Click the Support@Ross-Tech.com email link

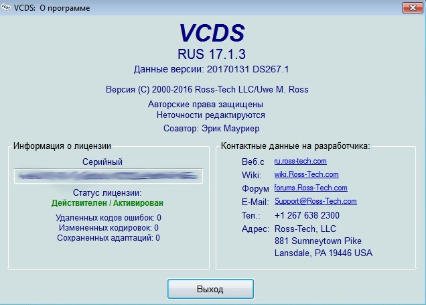[315, 201]
